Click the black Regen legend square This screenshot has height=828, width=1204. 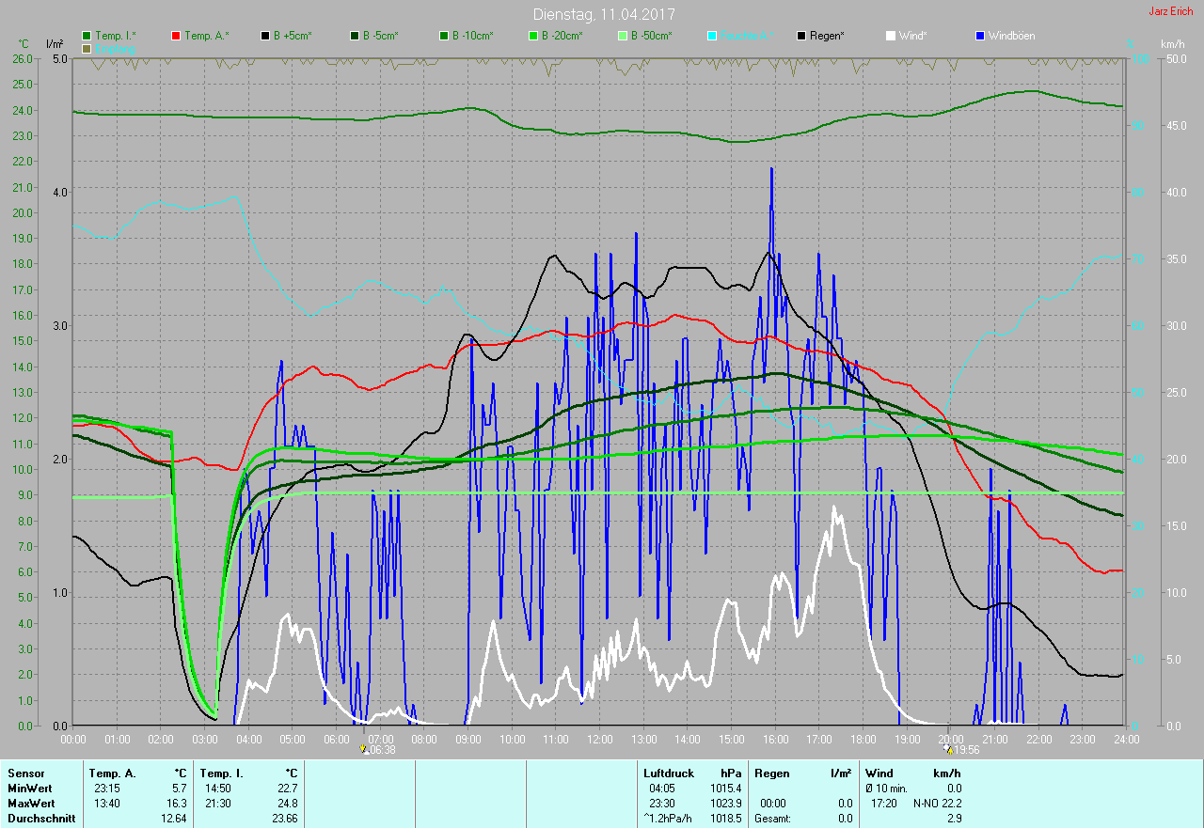(801, 36)
